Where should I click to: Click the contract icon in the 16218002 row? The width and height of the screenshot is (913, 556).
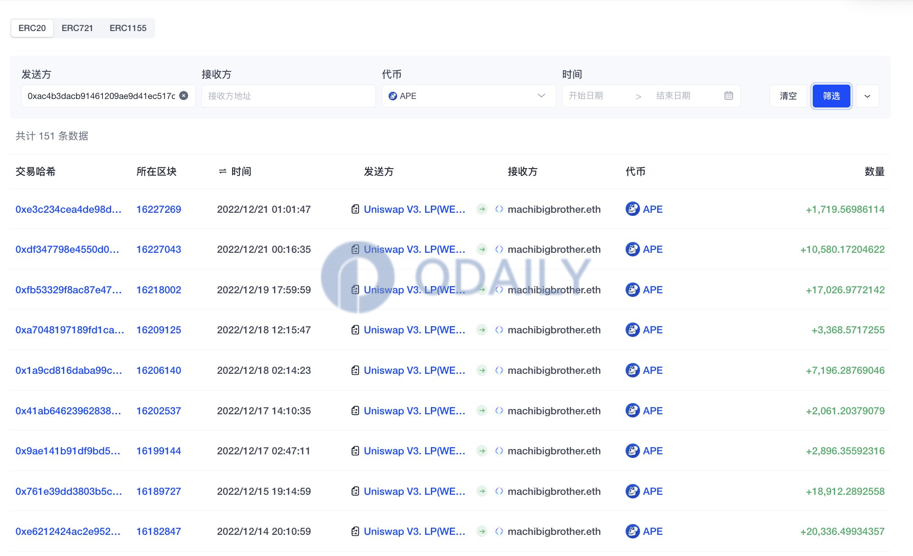coord(355,290)
